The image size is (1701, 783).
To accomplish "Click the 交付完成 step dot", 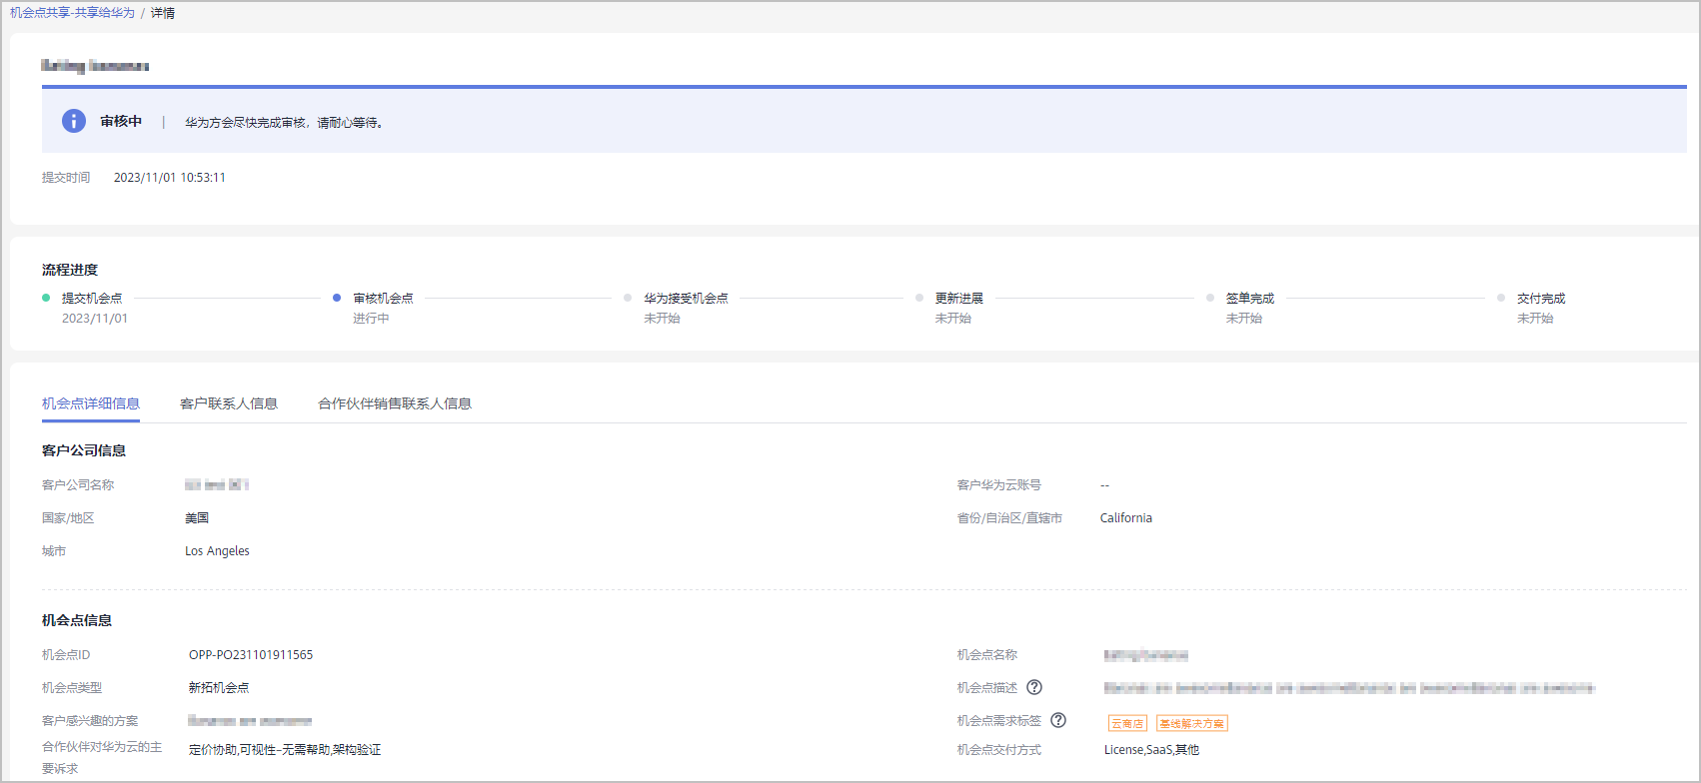I will click(1501, 298).
